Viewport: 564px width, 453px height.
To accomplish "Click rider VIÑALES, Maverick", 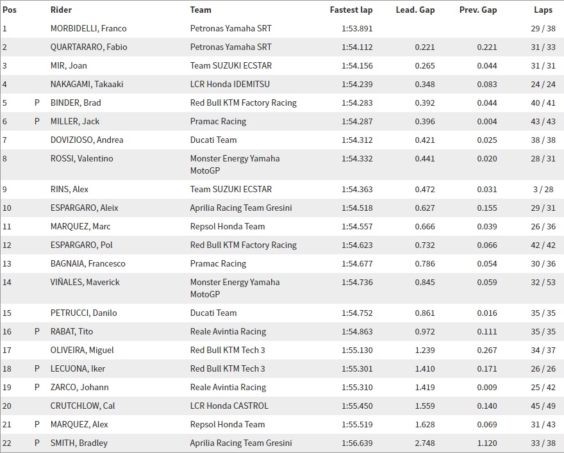I will pyautogui.click(x=85, y=282).
